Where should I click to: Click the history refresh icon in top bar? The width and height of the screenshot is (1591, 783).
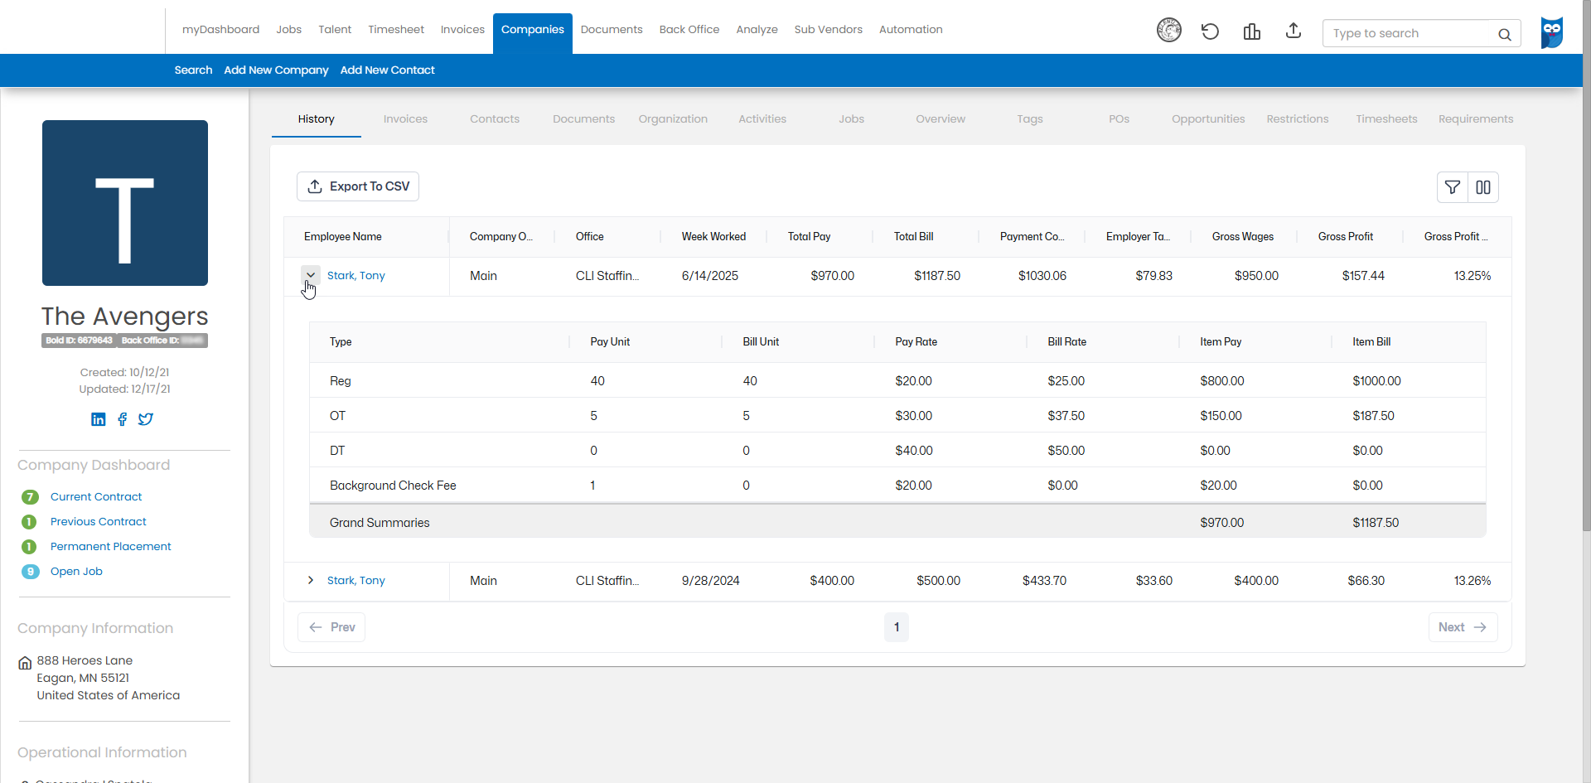tap(1210, 31)
